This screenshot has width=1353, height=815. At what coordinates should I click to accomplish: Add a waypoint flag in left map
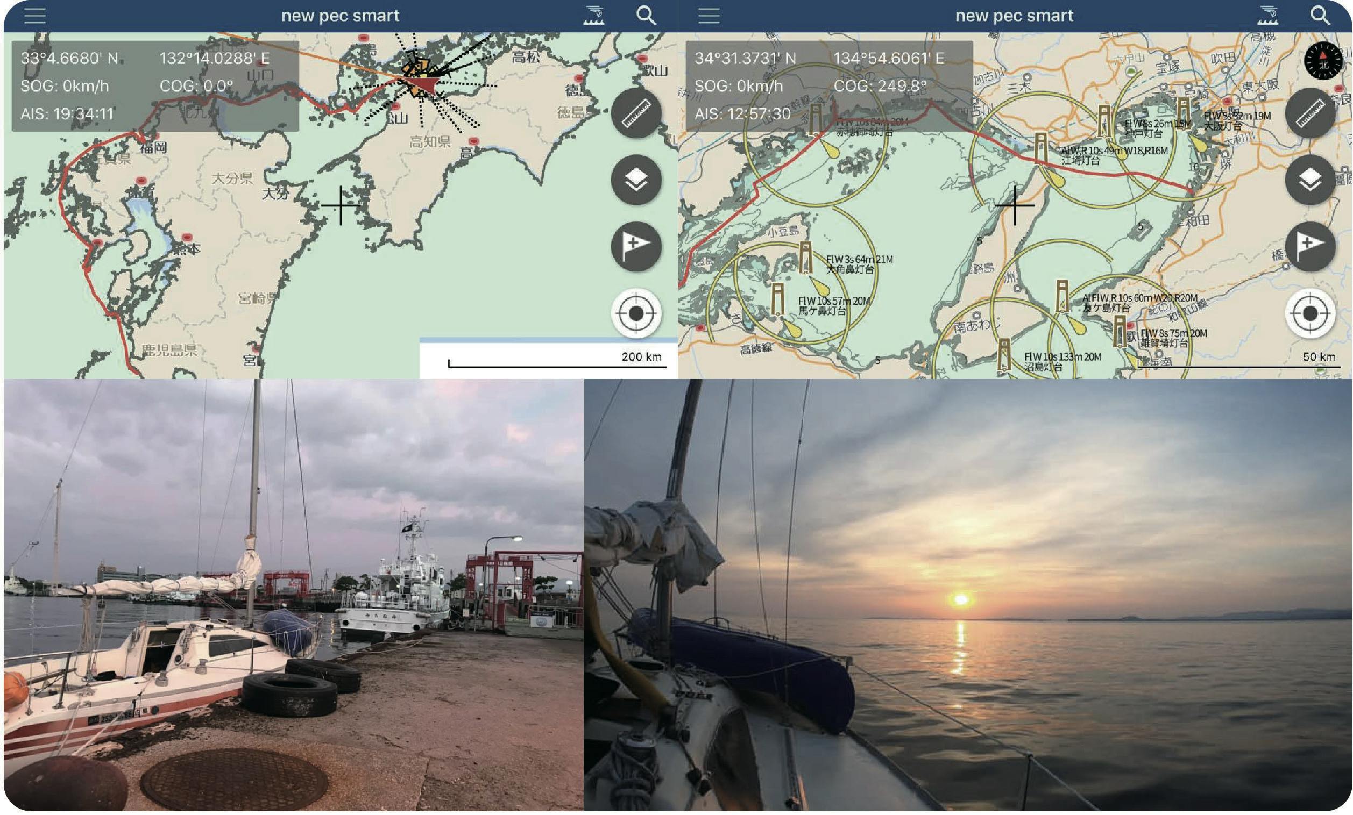click(x=636, y=246)
